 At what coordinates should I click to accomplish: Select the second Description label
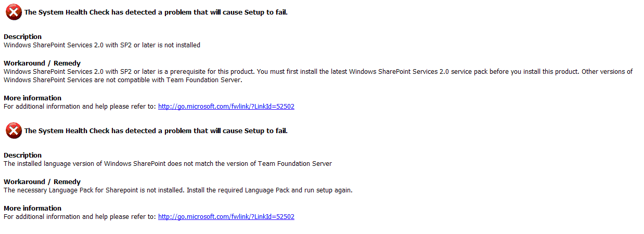(22, 155)
